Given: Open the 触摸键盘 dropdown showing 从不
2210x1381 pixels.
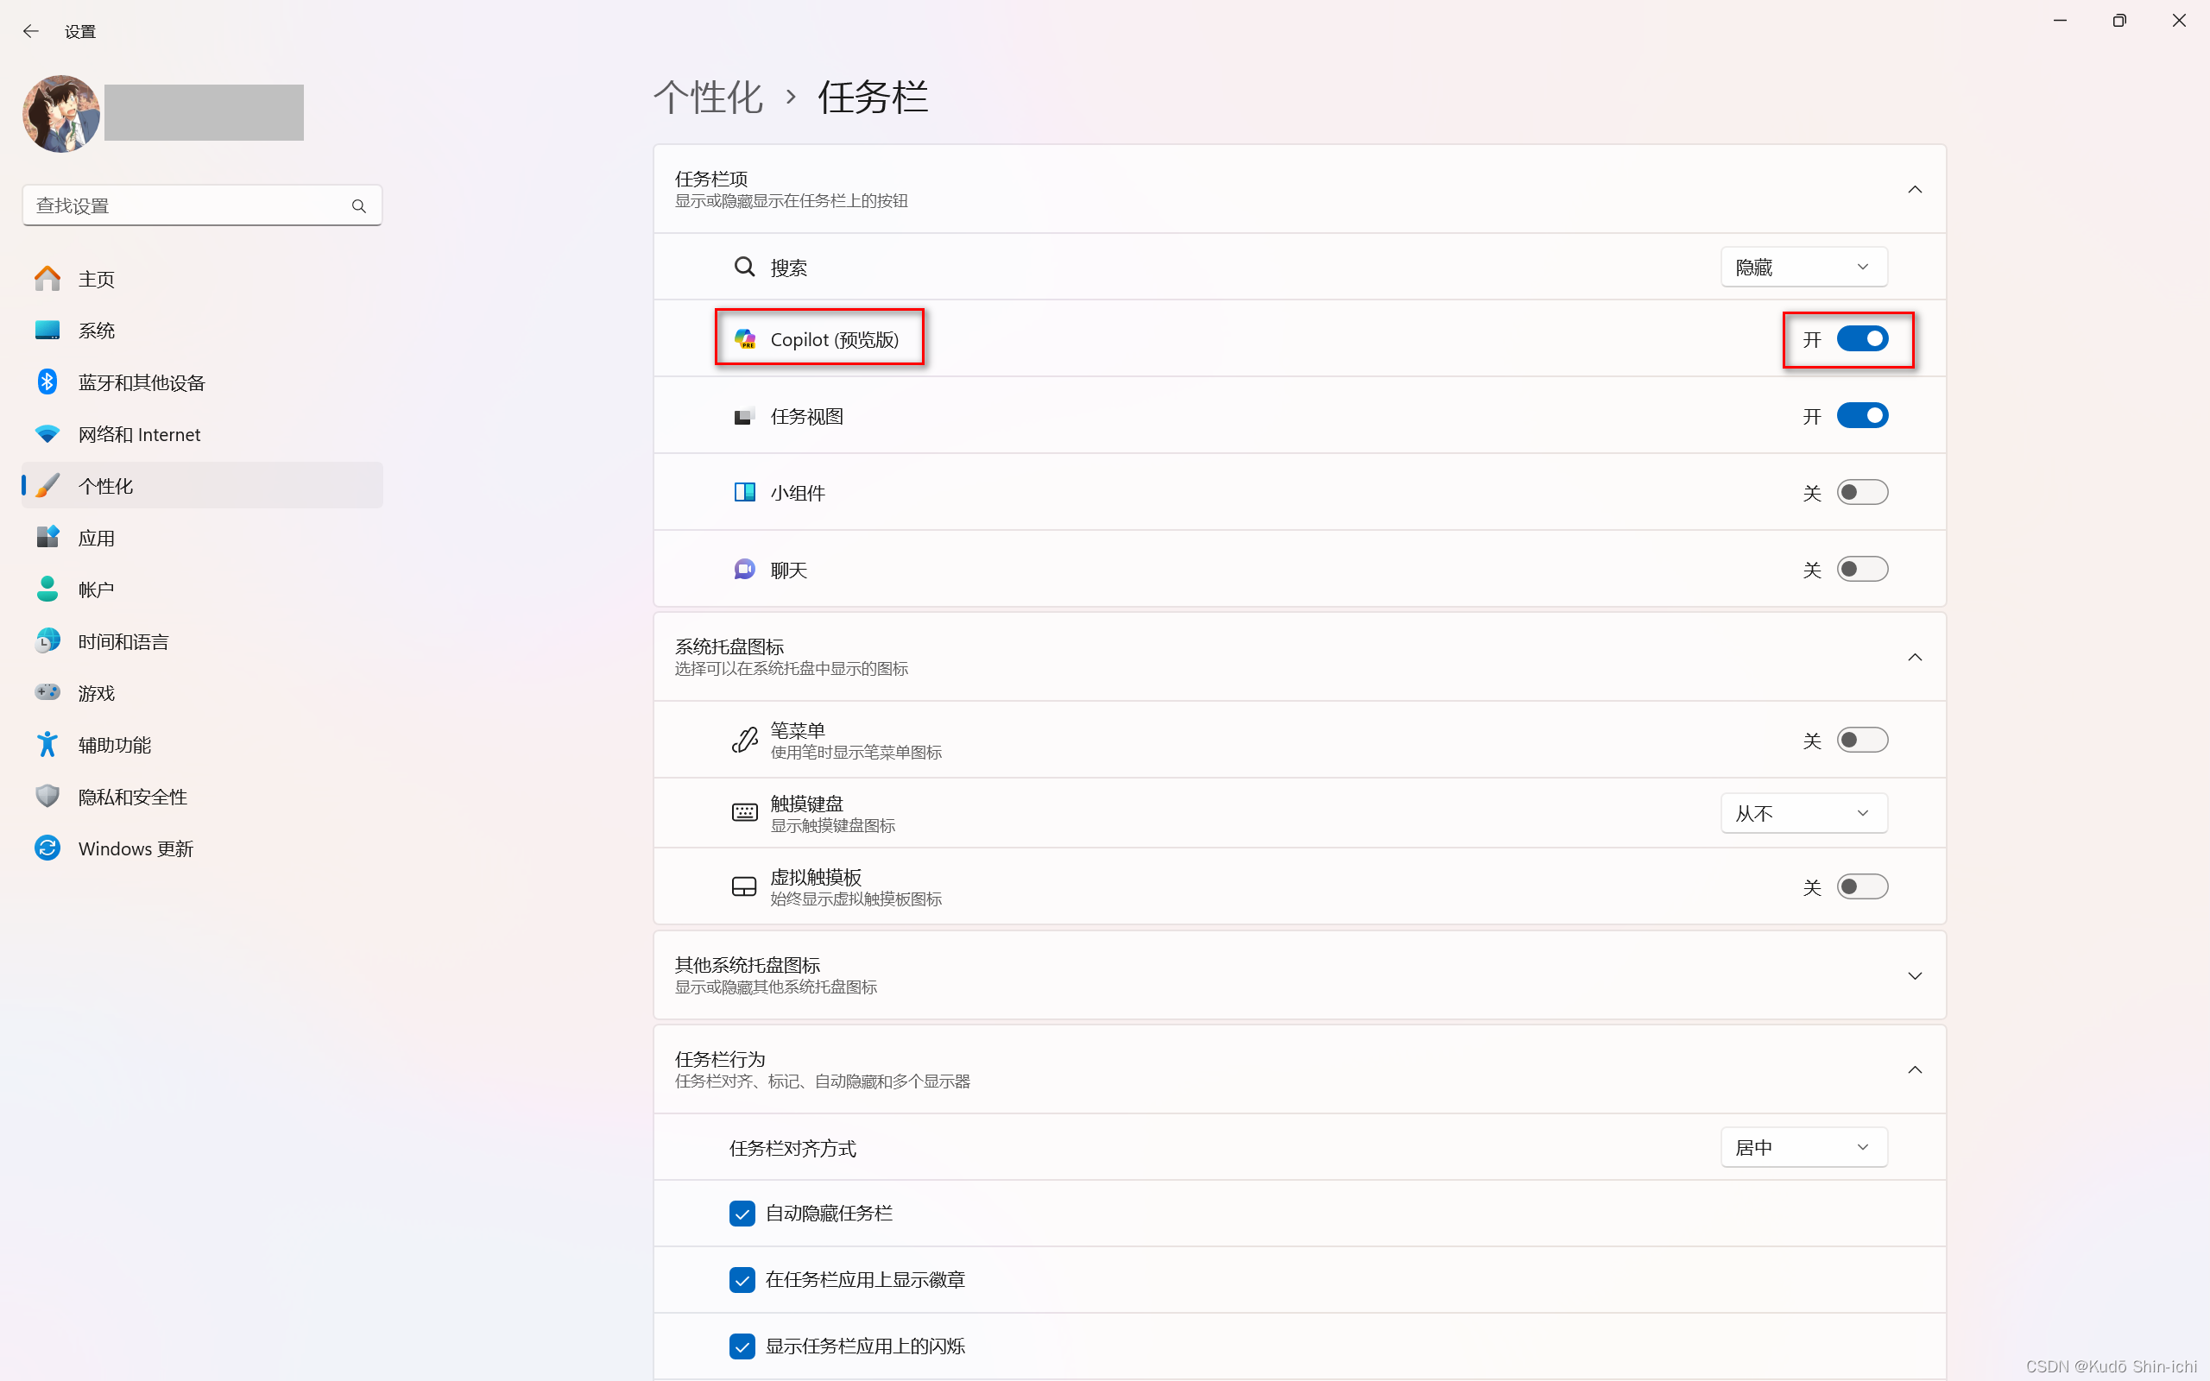Looking at the screenshot, I should 1803,813.
